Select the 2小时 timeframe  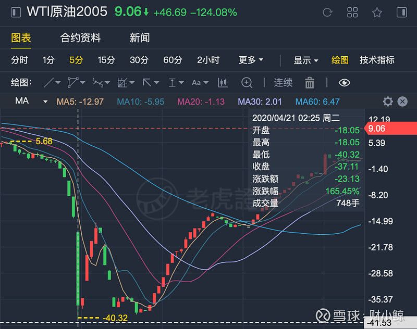click(x=208, y=60)
